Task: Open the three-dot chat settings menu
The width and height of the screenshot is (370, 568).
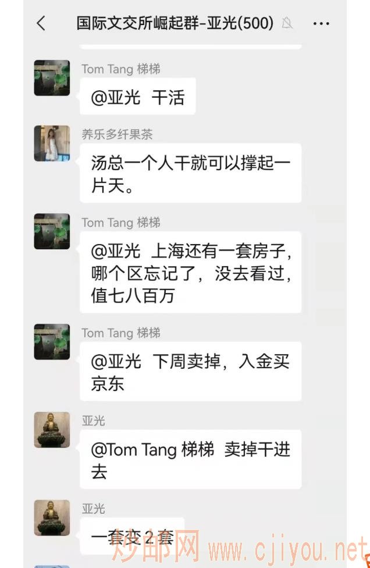Action: pos(322,23)
